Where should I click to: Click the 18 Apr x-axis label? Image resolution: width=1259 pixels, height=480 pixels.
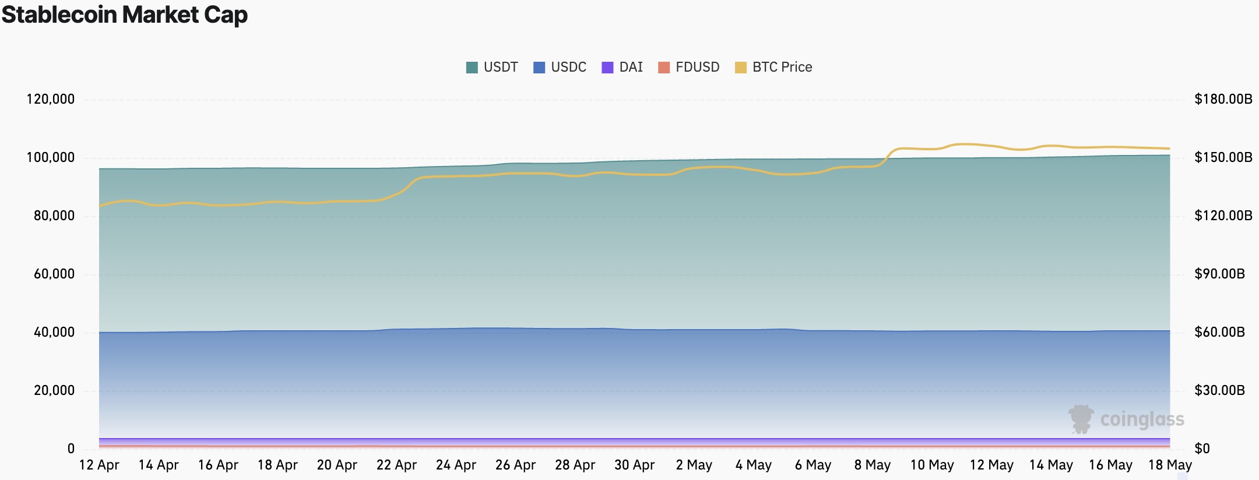coord(277,465)
